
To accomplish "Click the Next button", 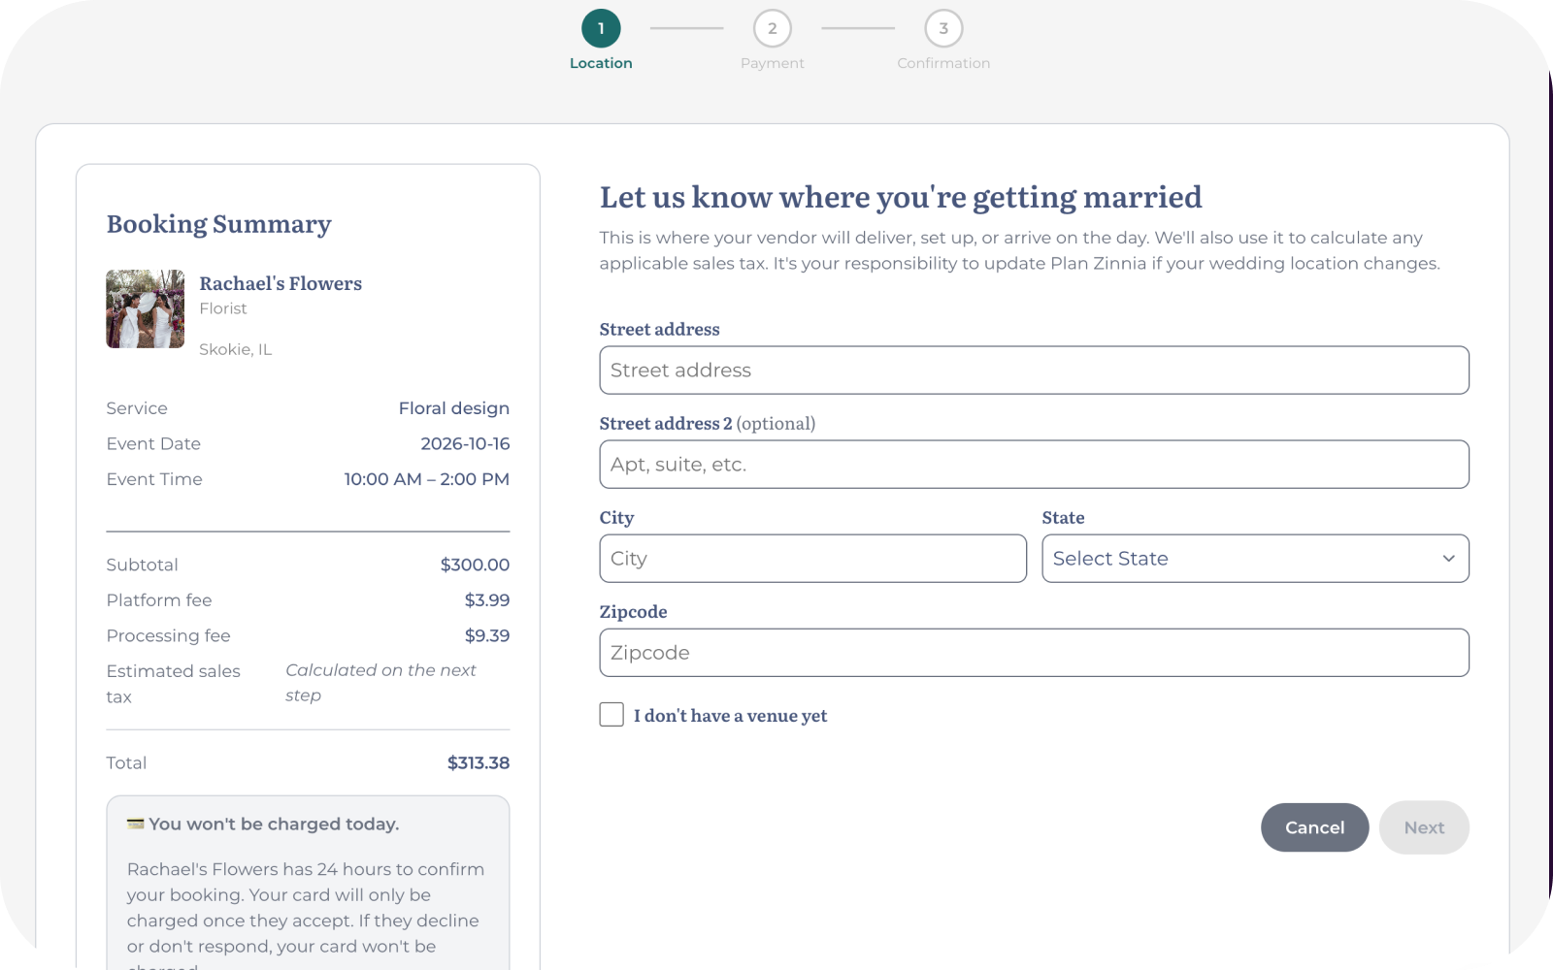I will click(x=1424, y=827).
